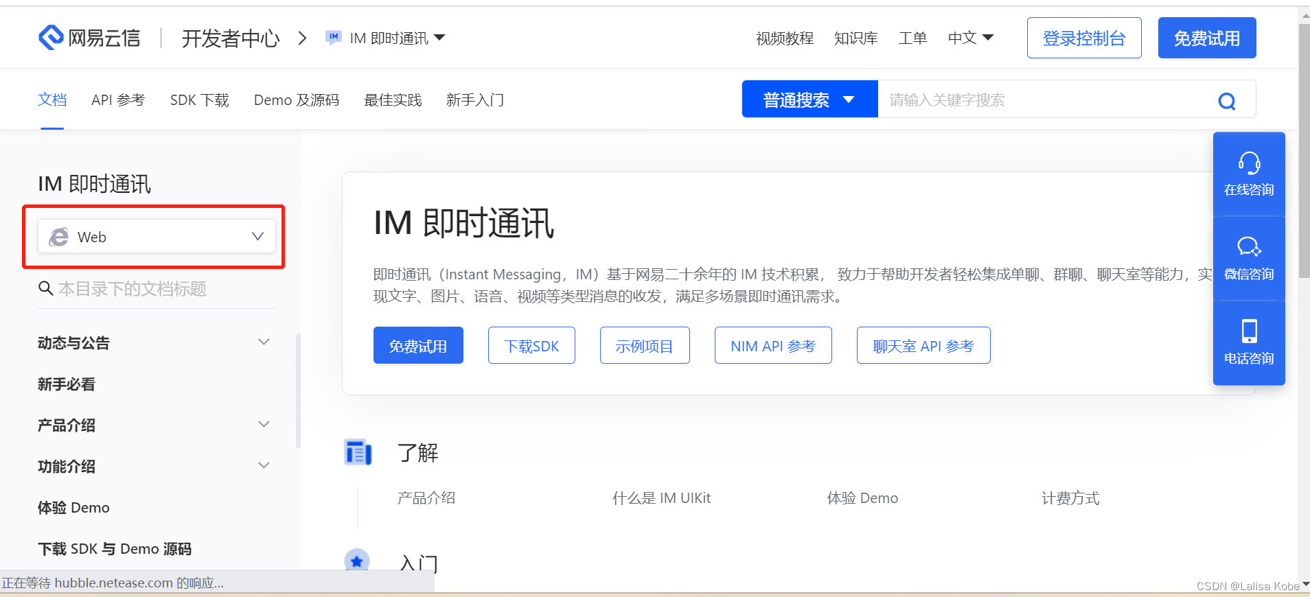Open 下载 SDK 与 Demo 源码 in sidebar
The height and width of the screenshot is (597, 1310).
115,548
